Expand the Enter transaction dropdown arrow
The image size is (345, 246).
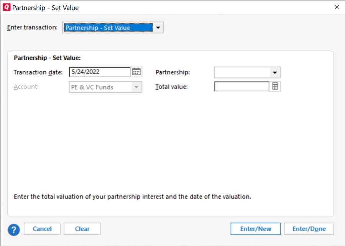click(x=158, y=28)
